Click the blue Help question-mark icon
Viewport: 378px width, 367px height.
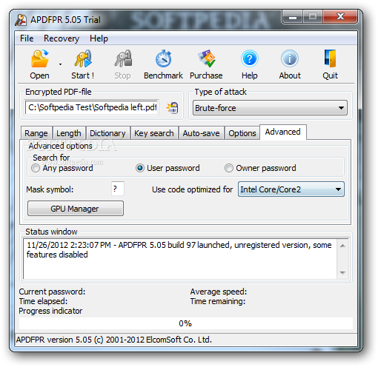pyautogui.click(x=250, y=58)
